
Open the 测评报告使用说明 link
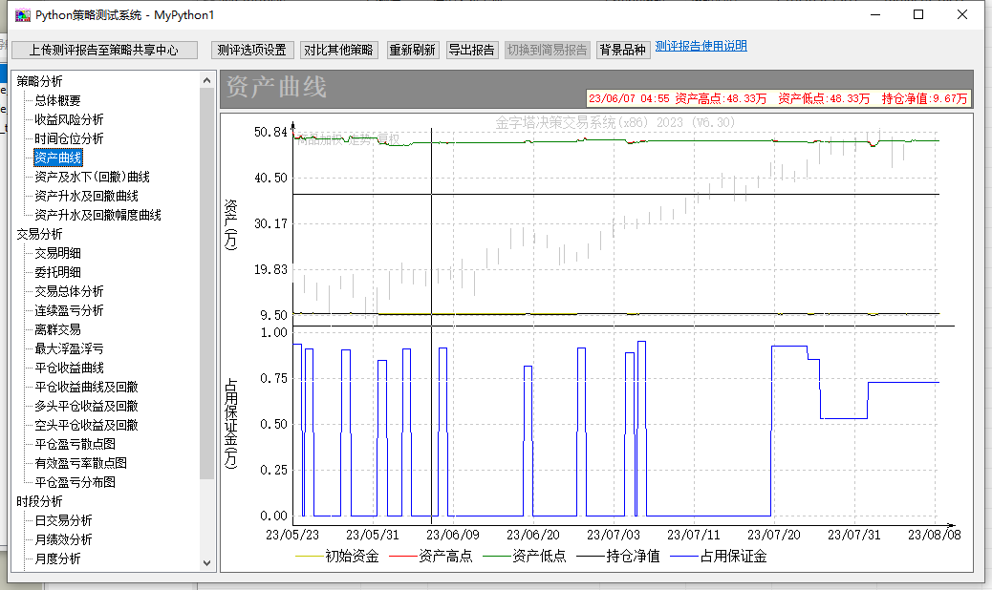click(x=701, y=46)
